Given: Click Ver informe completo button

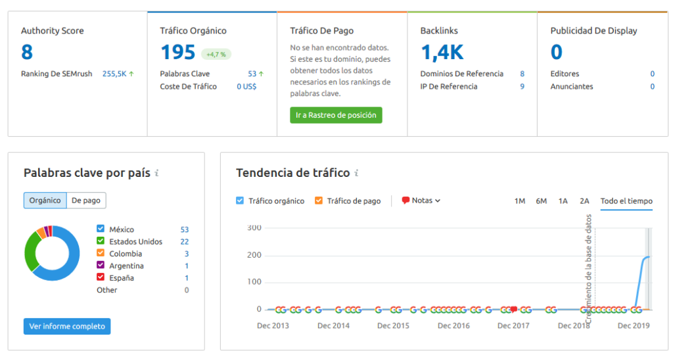Looking at the screenshot, I should pyautogui.click(x=67, y=326).
